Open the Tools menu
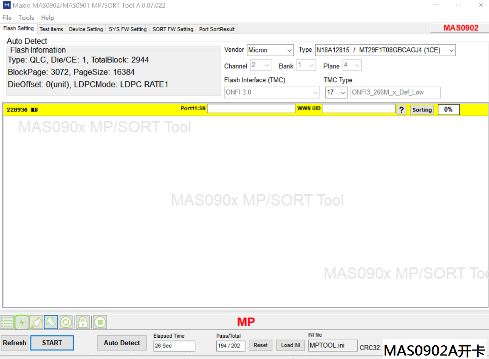This screenshot has height=359, width=489. click(26, 17)
